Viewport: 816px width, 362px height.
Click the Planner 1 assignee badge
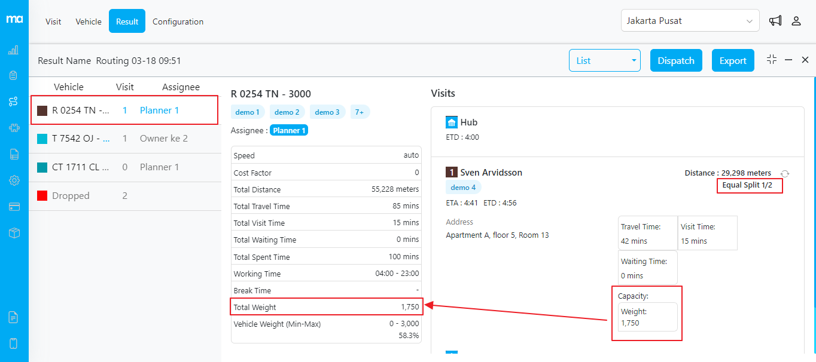pyautogui.click(x=289, y=130)
